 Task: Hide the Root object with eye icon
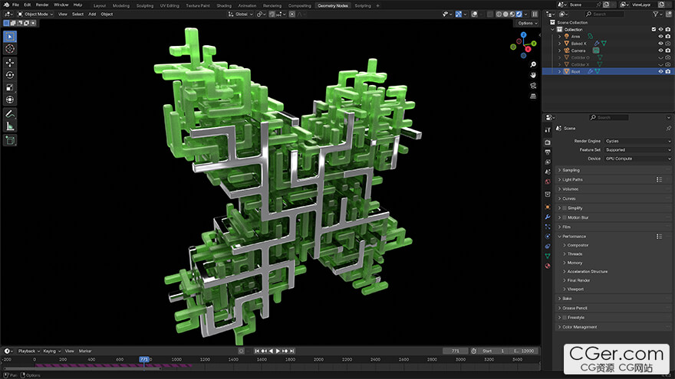660,71
